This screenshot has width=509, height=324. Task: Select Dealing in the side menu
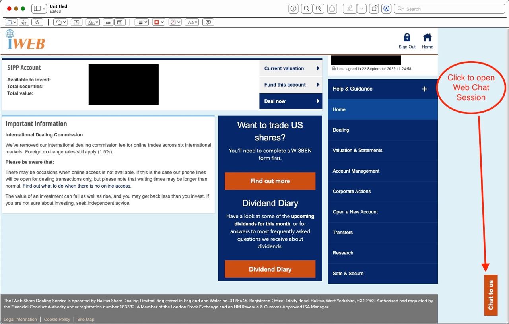coord(383,130)
